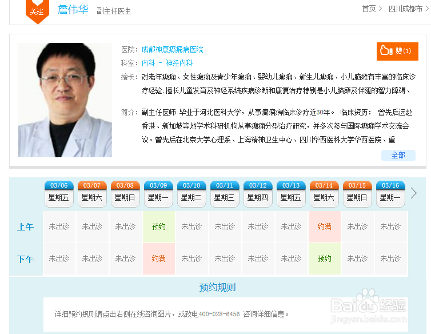Click the 03/09 afternoon 约满 slot
The width and height of the screenshot is (431, 334).
(x=158, y=259)
